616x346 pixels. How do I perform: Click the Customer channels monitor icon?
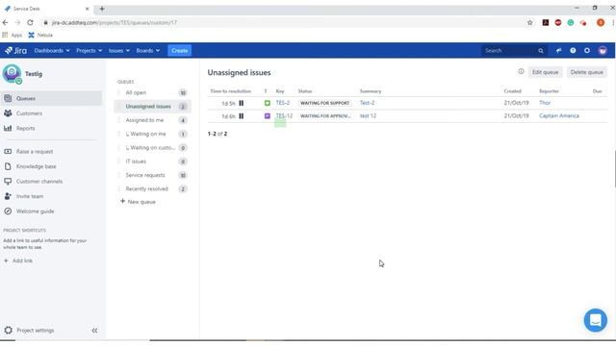click(8, 182)
